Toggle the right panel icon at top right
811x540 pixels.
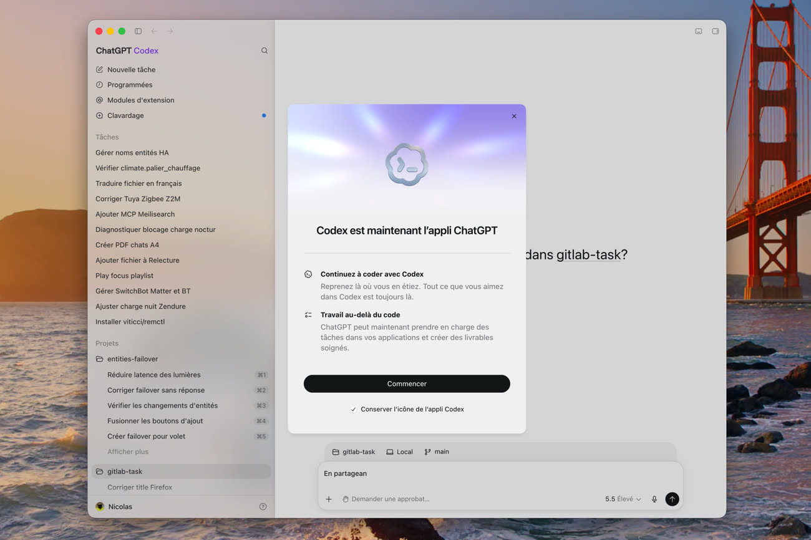[x=716, y=31]
